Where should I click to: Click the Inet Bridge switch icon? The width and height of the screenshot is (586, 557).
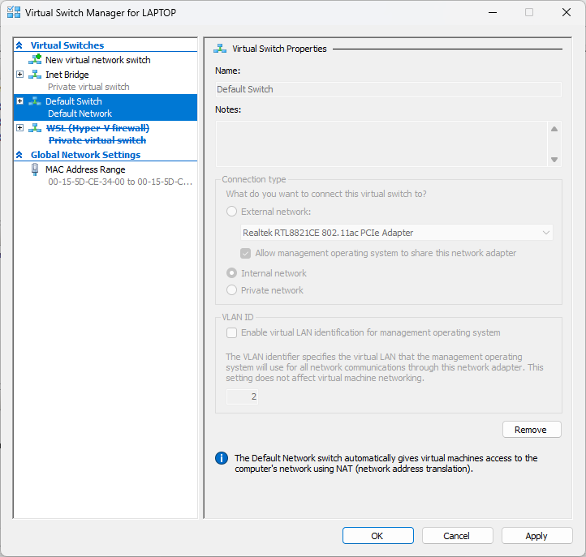pos(35,75)
